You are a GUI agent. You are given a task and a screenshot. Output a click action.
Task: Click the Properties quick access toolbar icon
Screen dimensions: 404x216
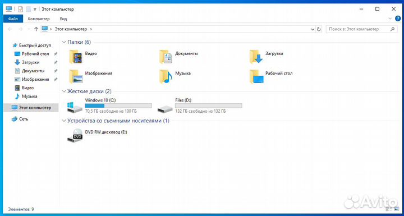click(x=20, y=10)
